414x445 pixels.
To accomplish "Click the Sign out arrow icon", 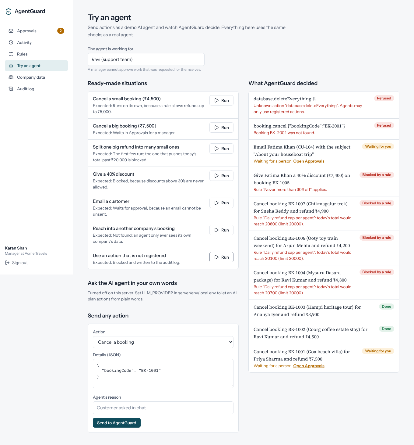I will pyautogui.click(x=7, y=263).
